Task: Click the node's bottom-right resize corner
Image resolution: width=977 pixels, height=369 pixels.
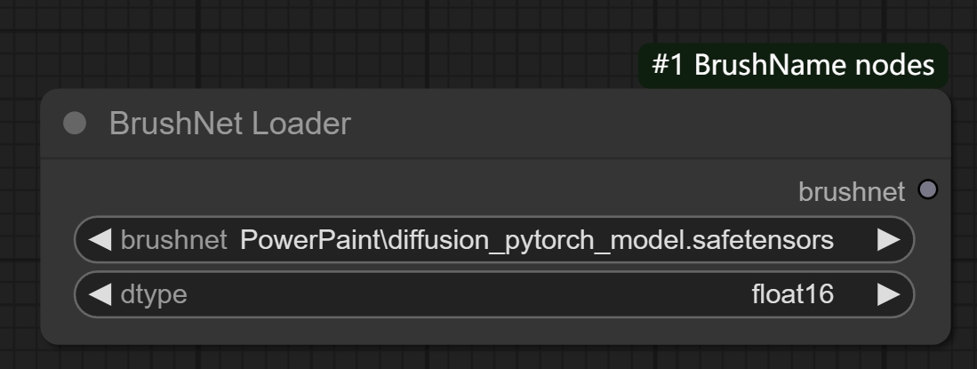Action: point(945,339)
